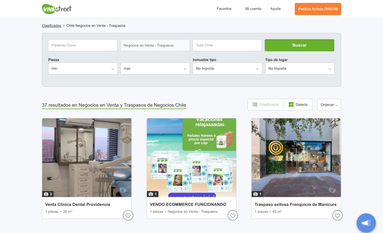Favorite the Venta Clinica Dental Providencia listing

pos(128,215)
